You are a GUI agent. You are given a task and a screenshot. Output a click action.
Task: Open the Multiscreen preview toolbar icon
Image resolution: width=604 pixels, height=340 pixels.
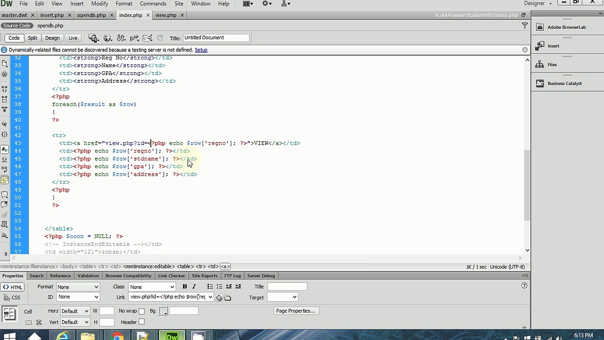click(93, 38)
